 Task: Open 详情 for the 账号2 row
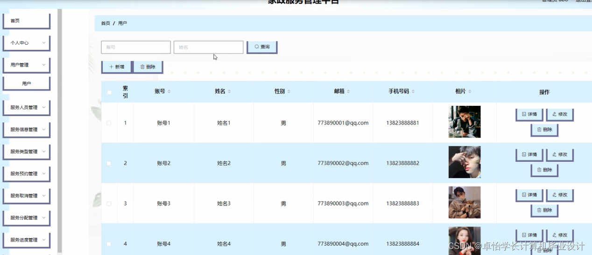pos(529,155)
